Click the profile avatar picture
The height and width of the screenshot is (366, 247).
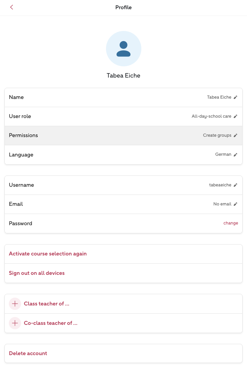123,49
